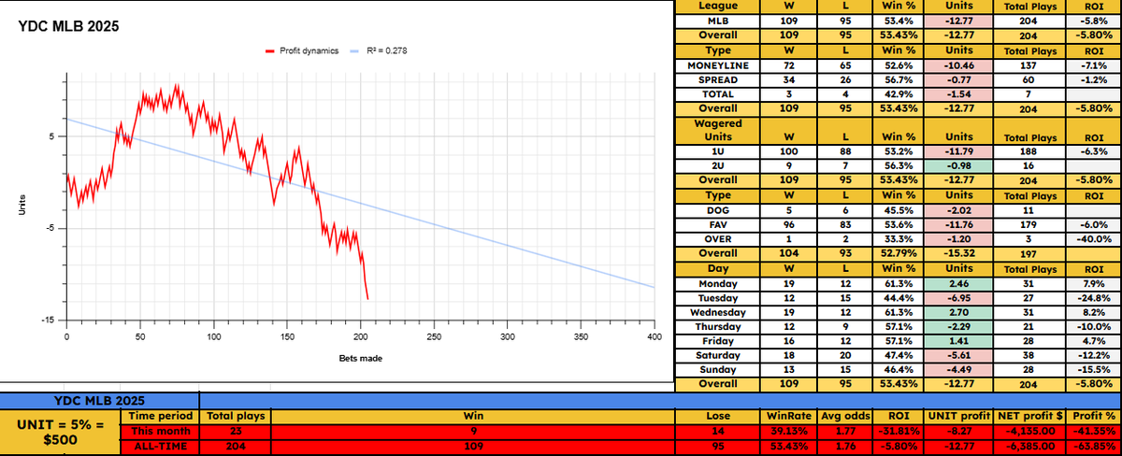Select the ALL-TIME time period cell

(x=158, y=448)
